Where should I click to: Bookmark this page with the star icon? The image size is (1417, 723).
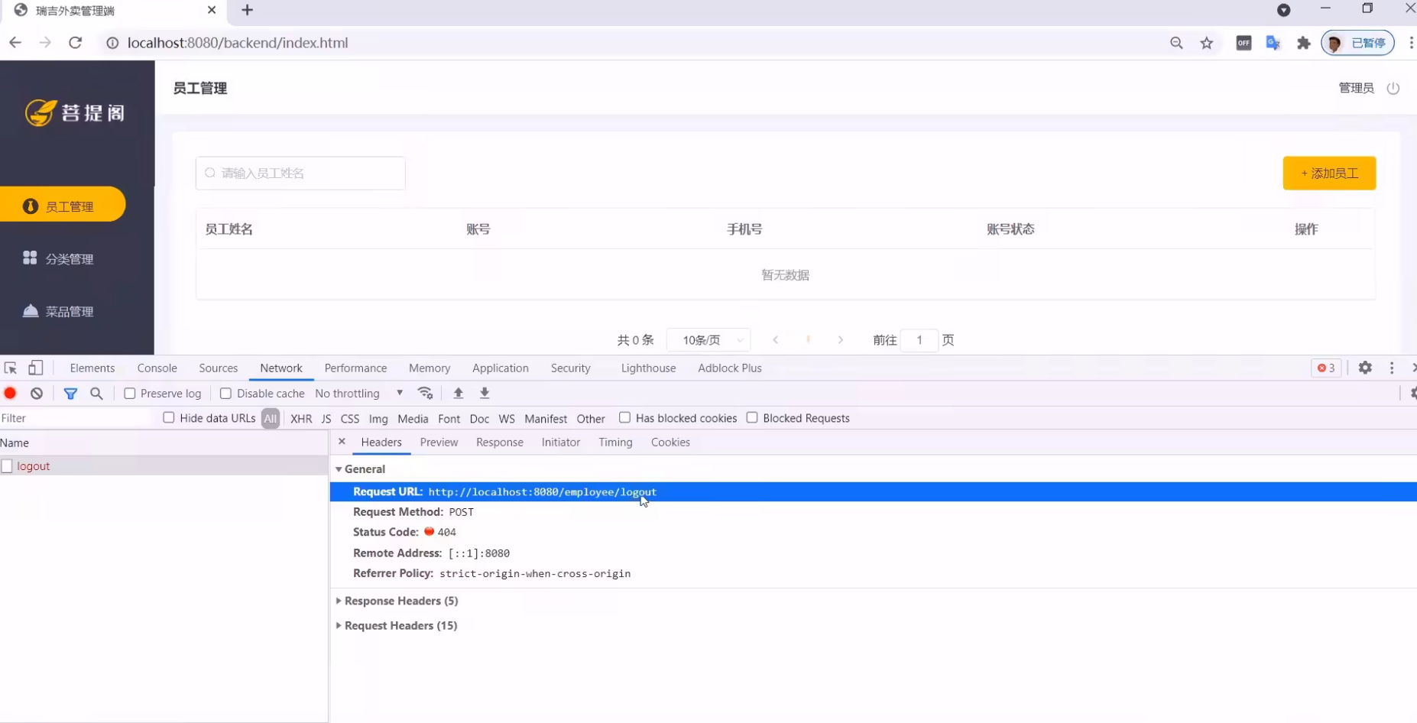tap(1207, 43)
